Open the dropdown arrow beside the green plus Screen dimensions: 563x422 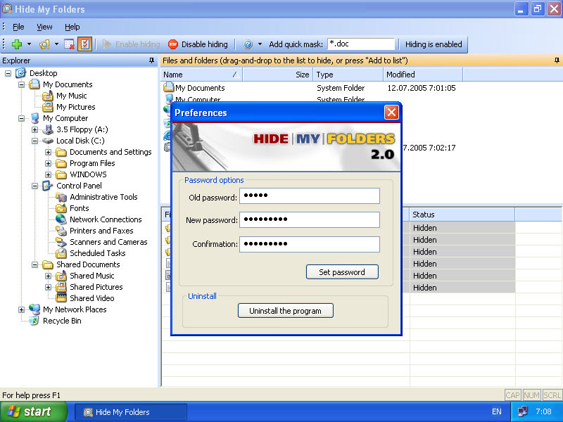pos(29,44)
